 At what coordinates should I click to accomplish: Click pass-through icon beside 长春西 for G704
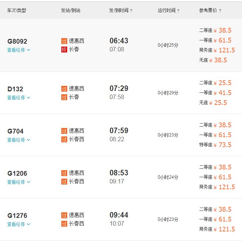pyautogui.click(x=64, y=139)
